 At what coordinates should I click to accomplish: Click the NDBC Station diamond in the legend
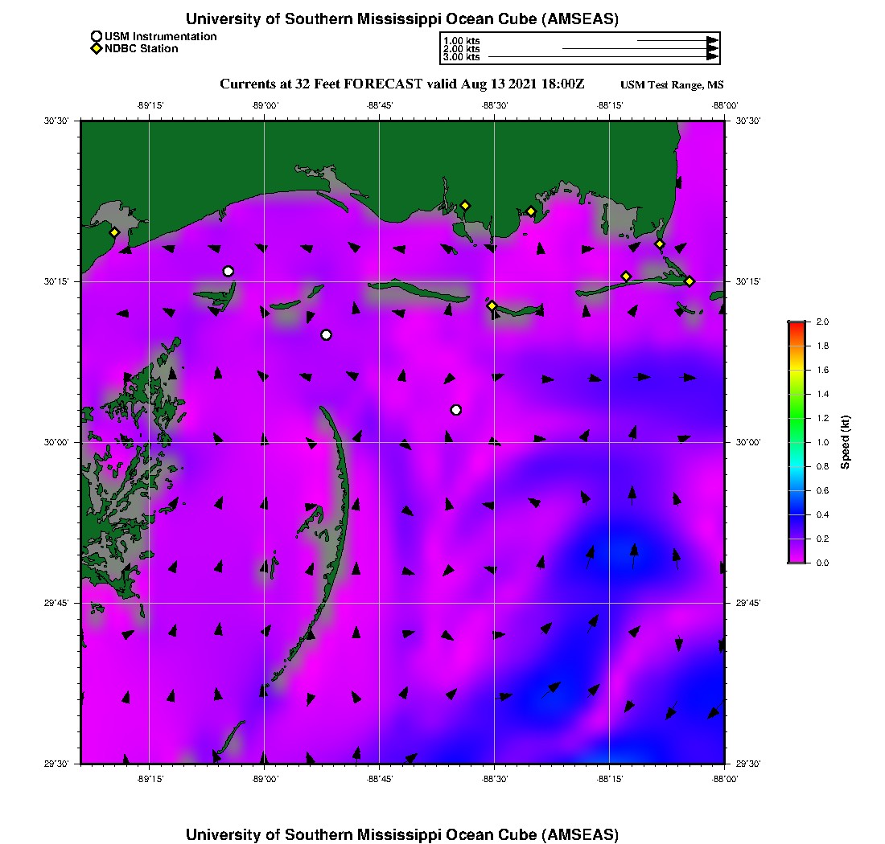(97, 49)
